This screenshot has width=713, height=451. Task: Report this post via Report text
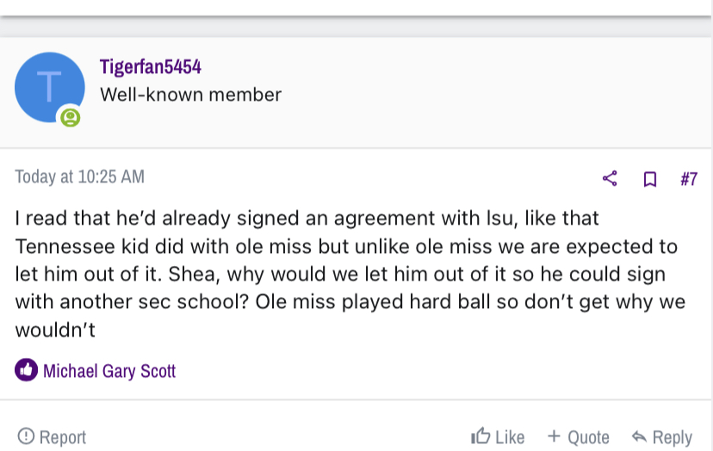pos(63,437)
